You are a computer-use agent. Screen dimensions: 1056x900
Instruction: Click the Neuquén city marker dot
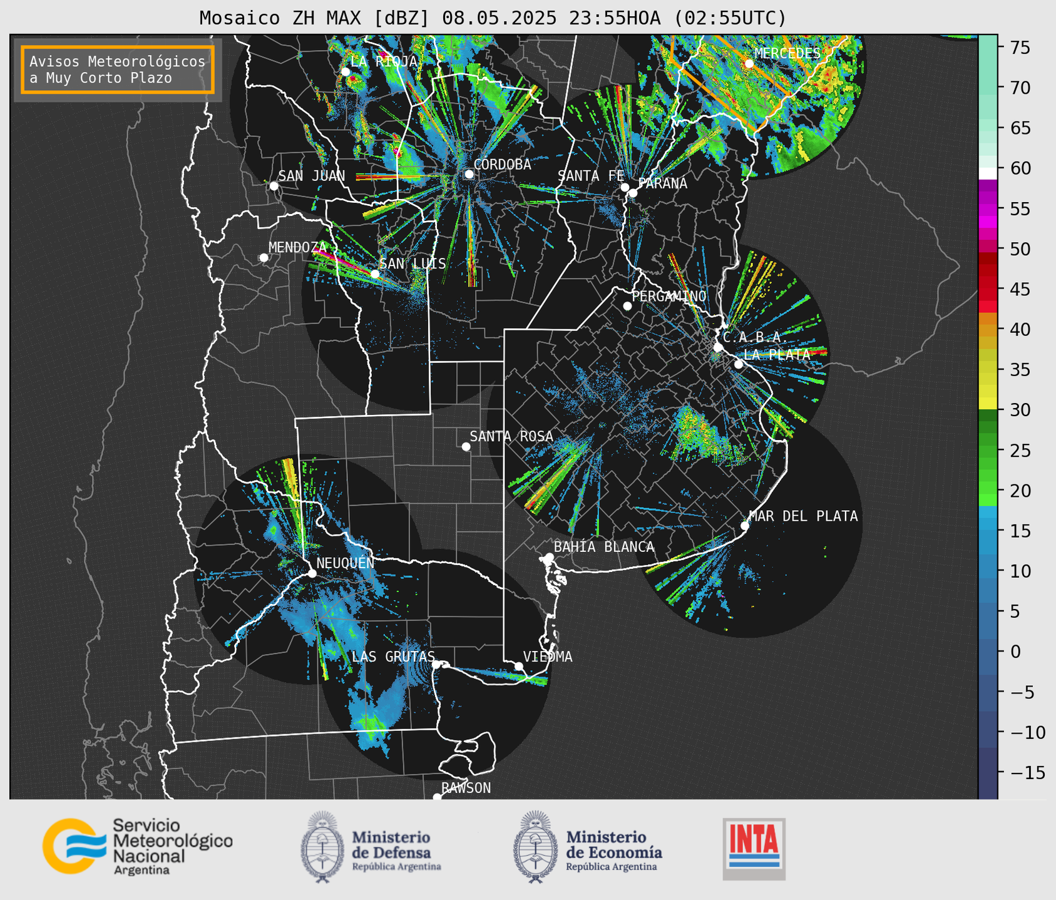click(312, 573)
